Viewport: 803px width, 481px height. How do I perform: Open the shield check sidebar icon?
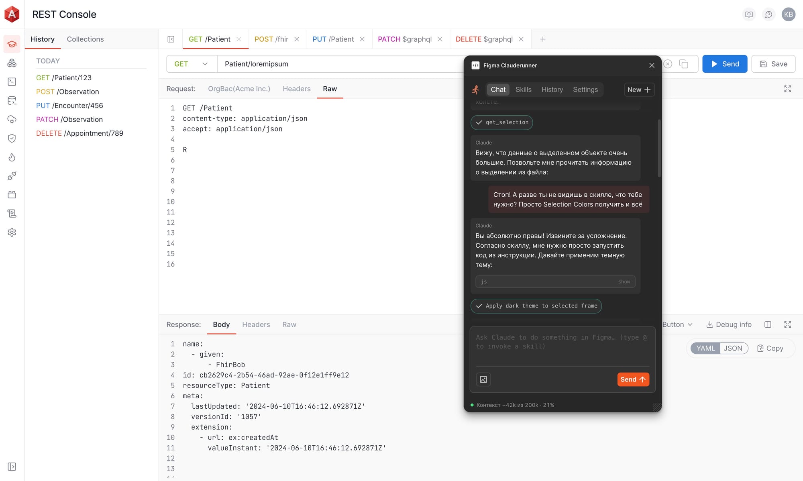point(12,138)
